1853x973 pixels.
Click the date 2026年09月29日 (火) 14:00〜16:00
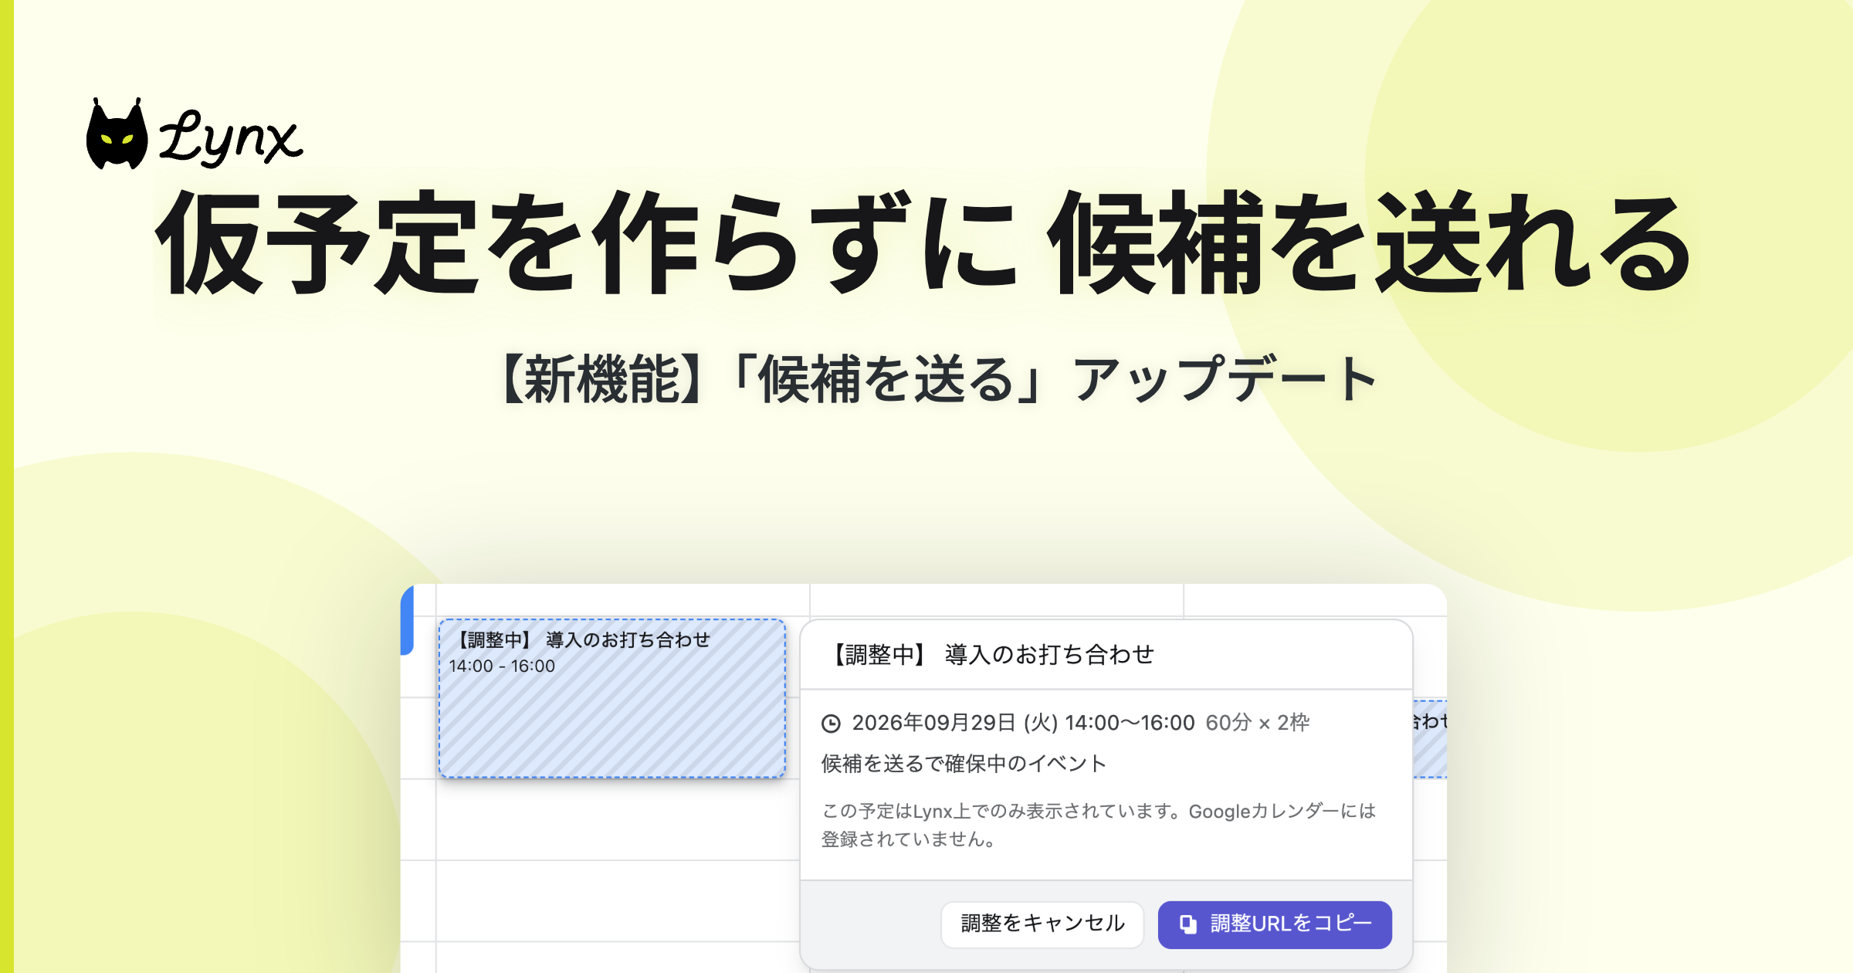point(1023,723)
